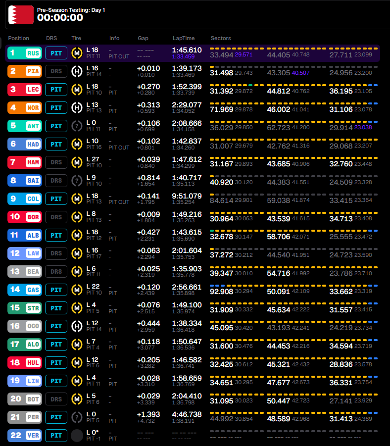
Task: Click the Tire column header
Action: (76, 38)
